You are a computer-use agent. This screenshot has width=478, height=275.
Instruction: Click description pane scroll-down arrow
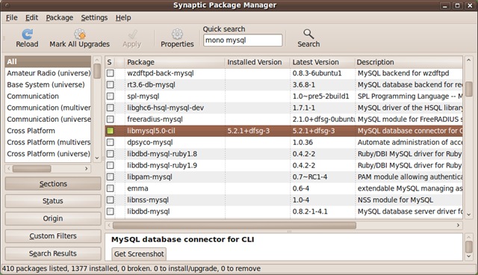[468, 256]
